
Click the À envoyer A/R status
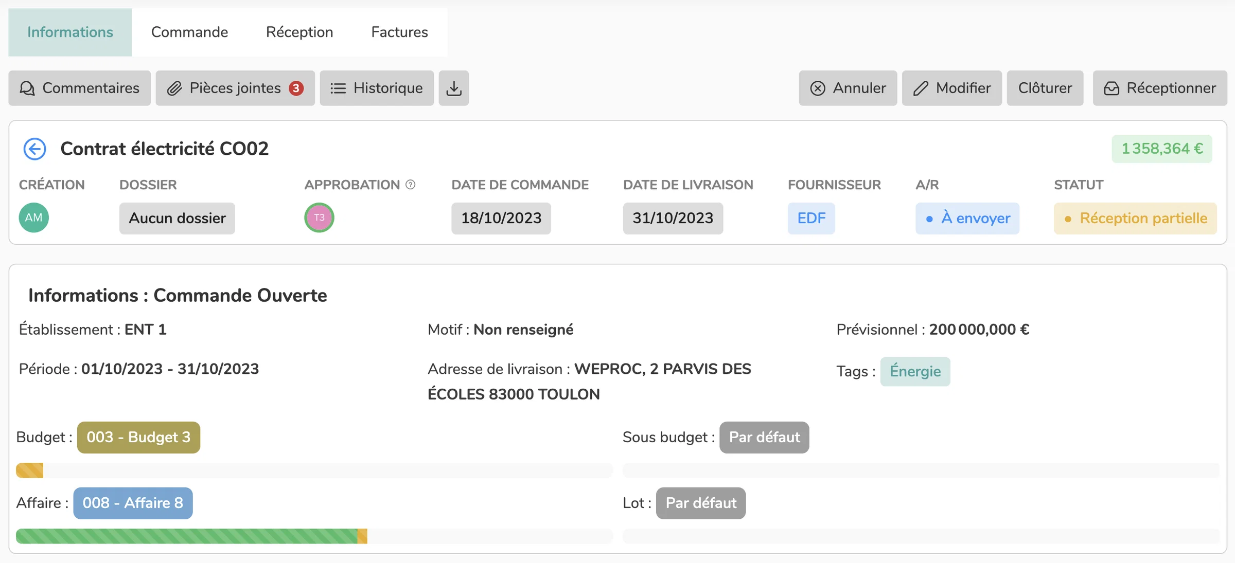(x=967, y=219)
